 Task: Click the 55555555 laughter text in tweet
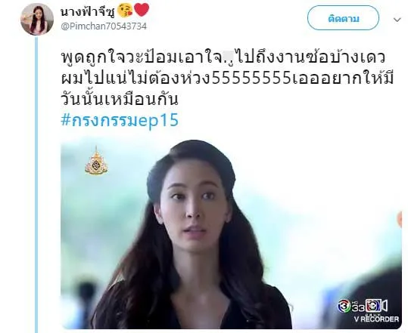pos(251,79)
